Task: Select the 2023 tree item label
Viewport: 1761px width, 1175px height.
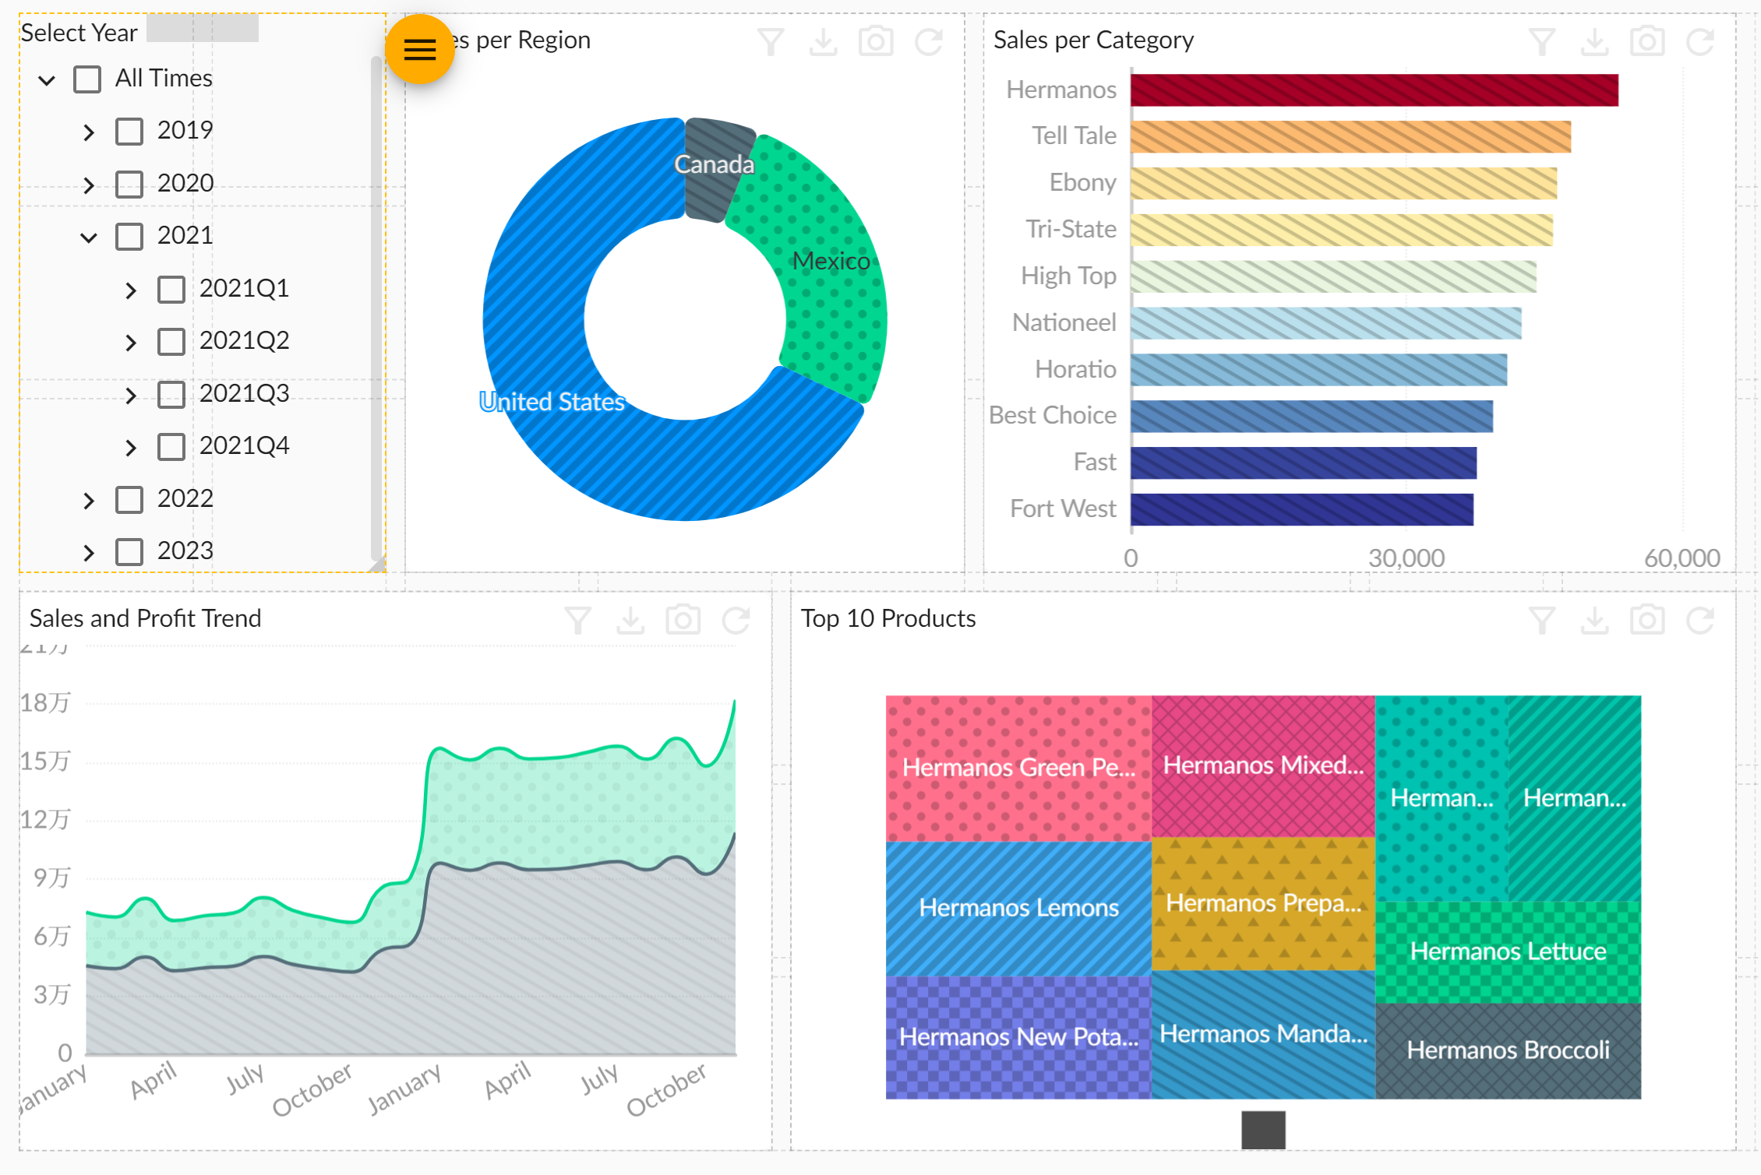Action: point(185,551)
